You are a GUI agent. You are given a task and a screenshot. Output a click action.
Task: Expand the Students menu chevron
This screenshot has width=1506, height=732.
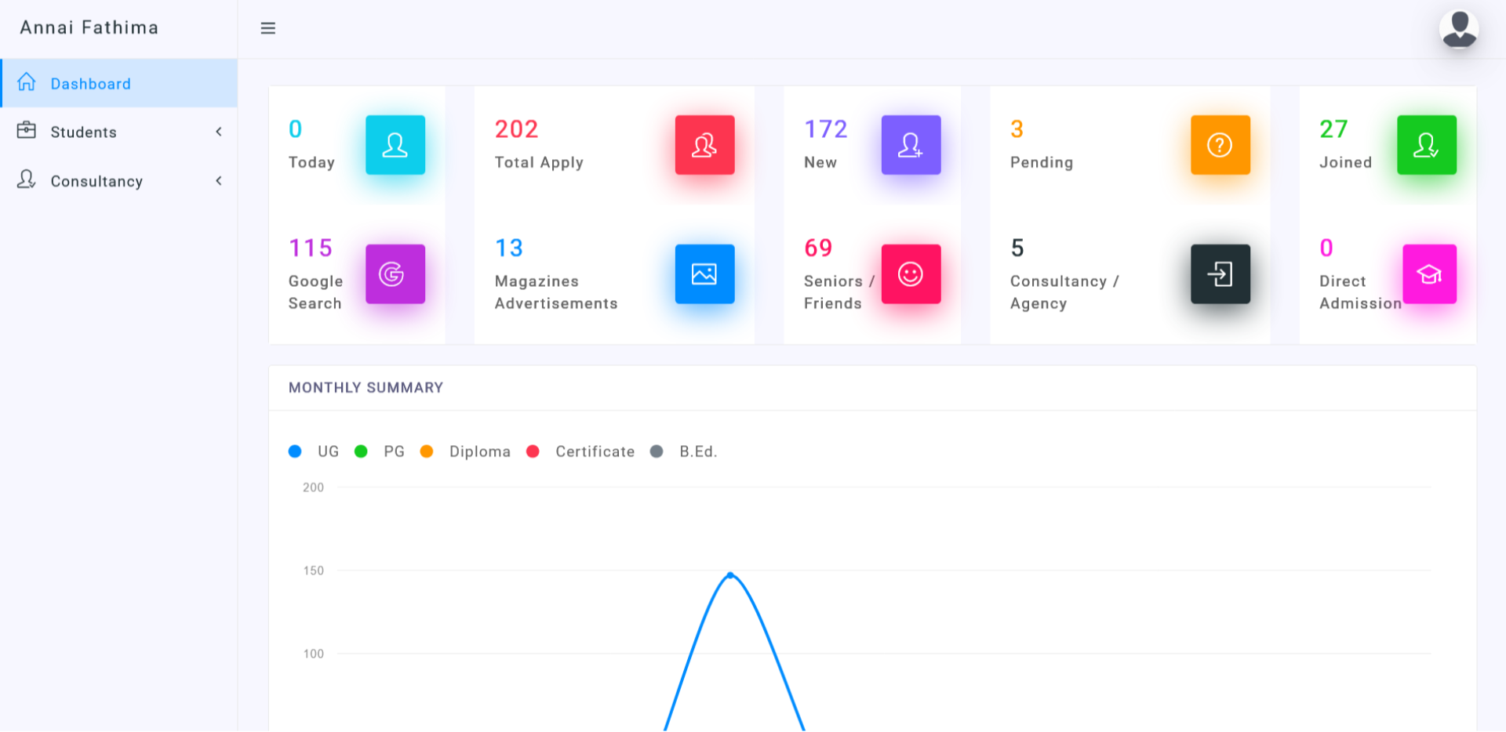click(x=219, y=132)
